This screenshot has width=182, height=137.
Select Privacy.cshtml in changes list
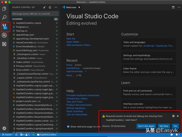click(35, 66)
